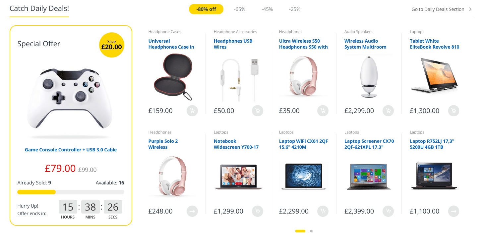The height and width of the screenshot is (238, 484).
Task: Switch to the -65% discount tab
Action: click(x=239, y=9)
